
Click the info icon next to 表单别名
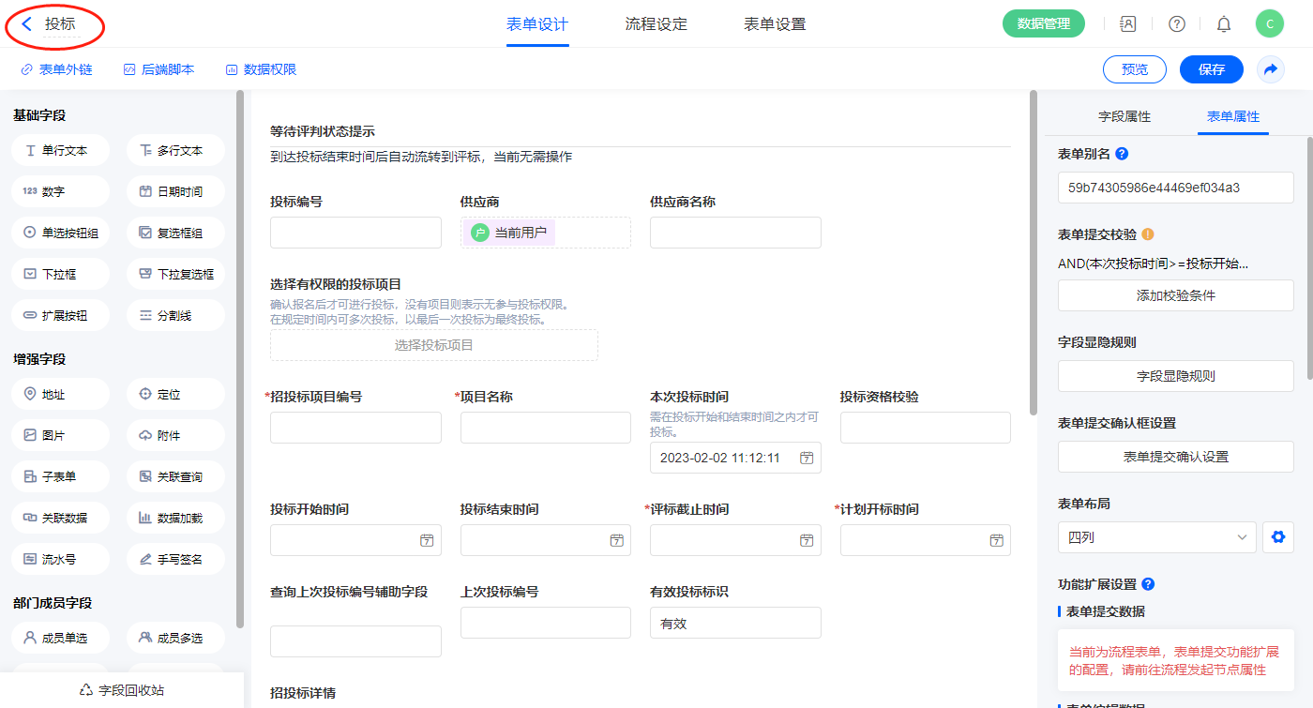click(1122, 154)
